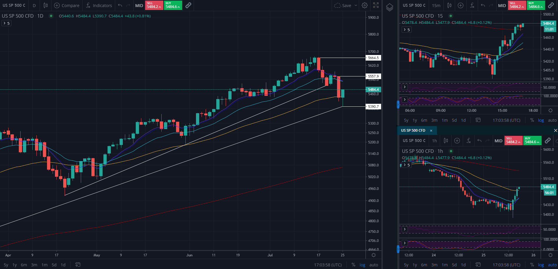Image resolution: width=558 pixels, height=269 pixels.
Task: Click link icon in 15m chart toolbar
Action: coord(551,5)
